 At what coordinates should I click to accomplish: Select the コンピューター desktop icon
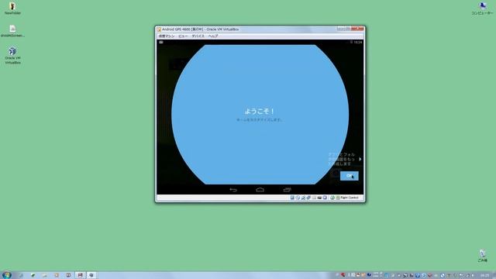tap(482, 9)
